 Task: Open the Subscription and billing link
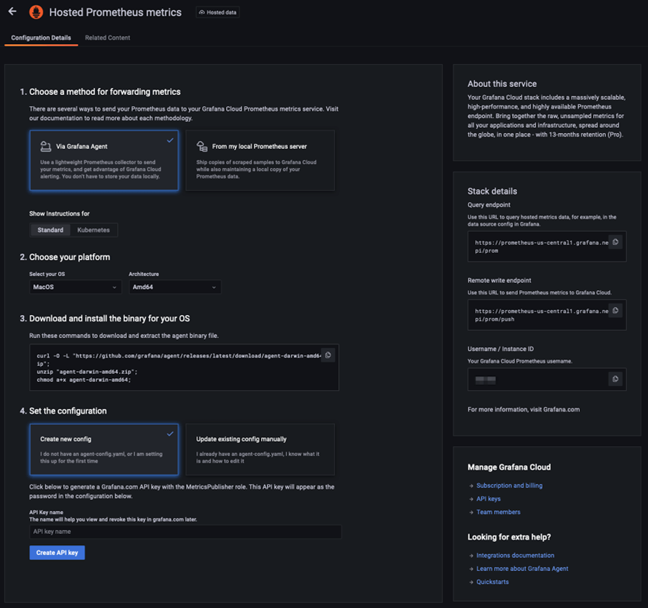click(509, 486)
